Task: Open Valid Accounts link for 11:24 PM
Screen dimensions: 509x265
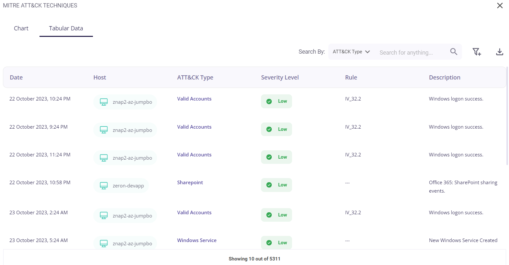Action: 194,155
